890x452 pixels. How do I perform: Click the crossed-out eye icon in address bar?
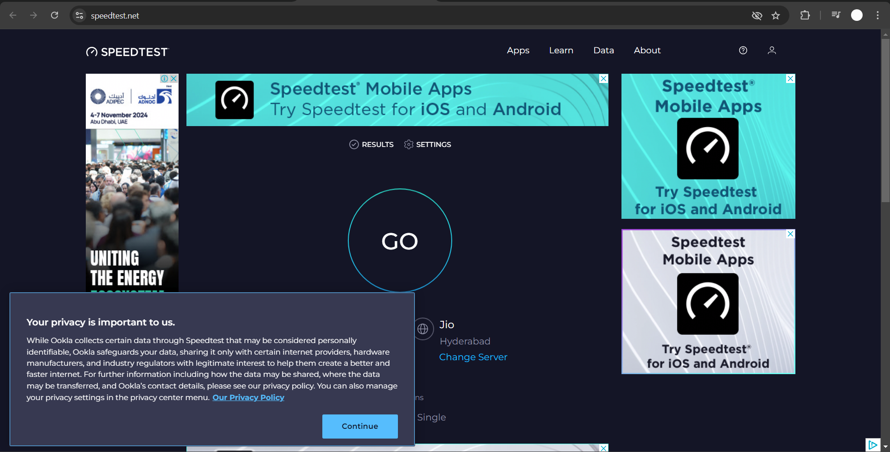click(757, 15)
